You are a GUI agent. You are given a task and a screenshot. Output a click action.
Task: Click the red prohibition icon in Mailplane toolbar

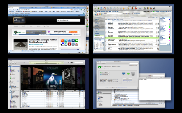pos(135,8)
